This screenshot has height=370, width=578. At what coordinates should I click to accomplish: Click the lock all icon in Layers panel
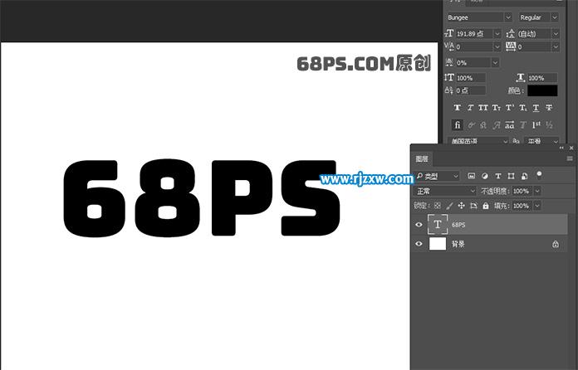tap(486, 205)
